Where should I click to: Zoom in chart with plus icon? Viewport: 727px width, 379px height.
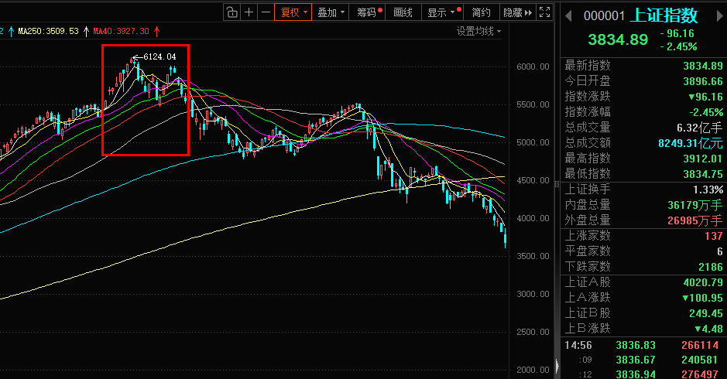[249, 12]
